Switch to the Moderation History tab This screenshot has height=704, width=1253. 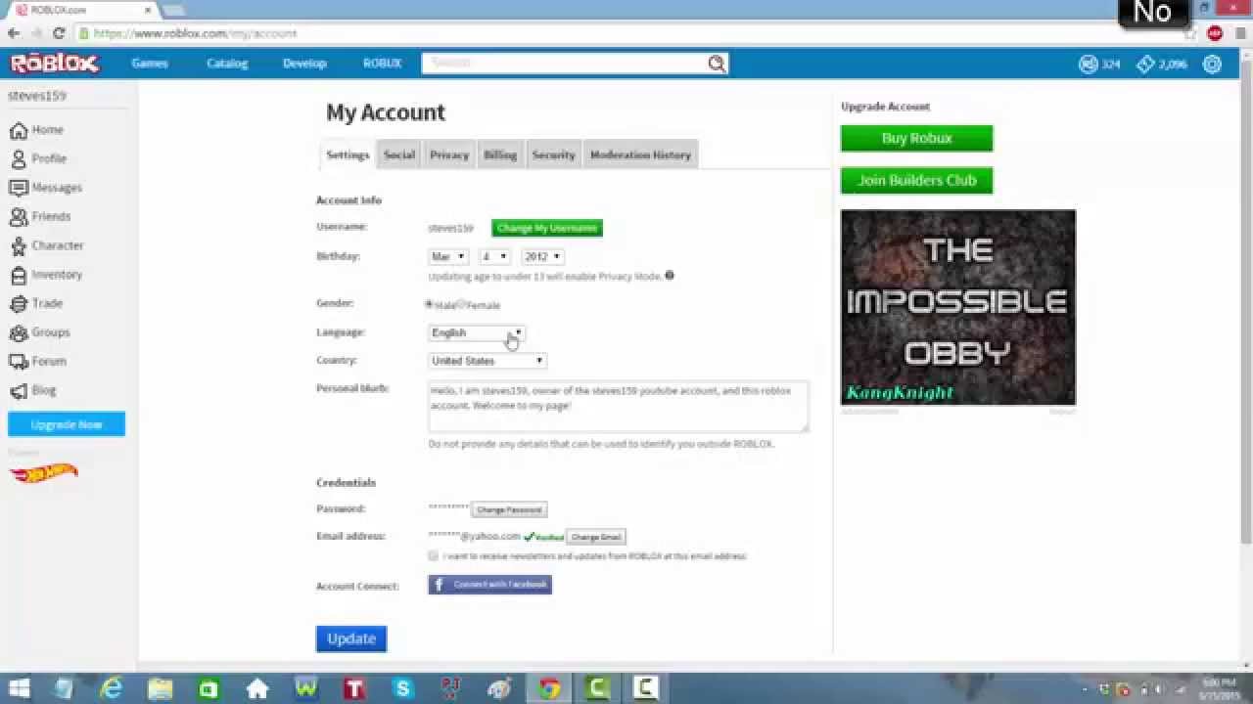pyautogui.click(x=640, y=154)
